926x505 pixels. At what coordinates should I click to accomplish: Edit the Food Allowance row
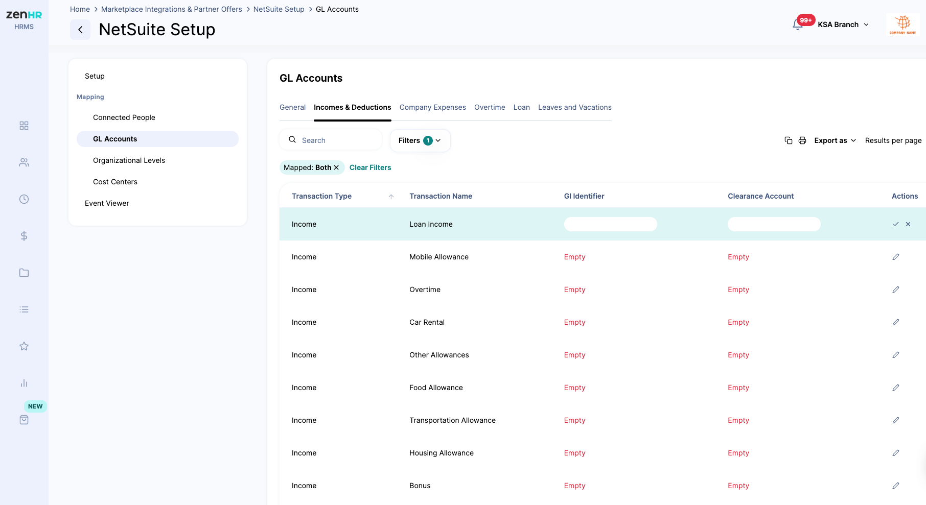(896, 388)
